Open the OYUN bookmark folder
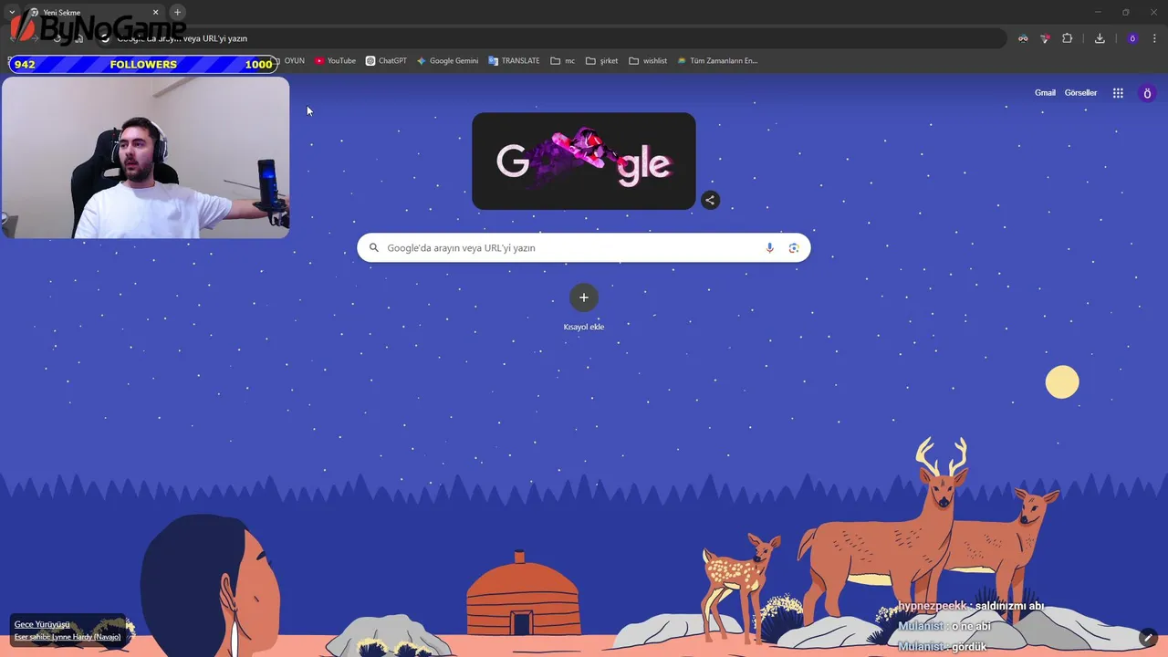The image size is (1168, 657). [x=290, y=61]
